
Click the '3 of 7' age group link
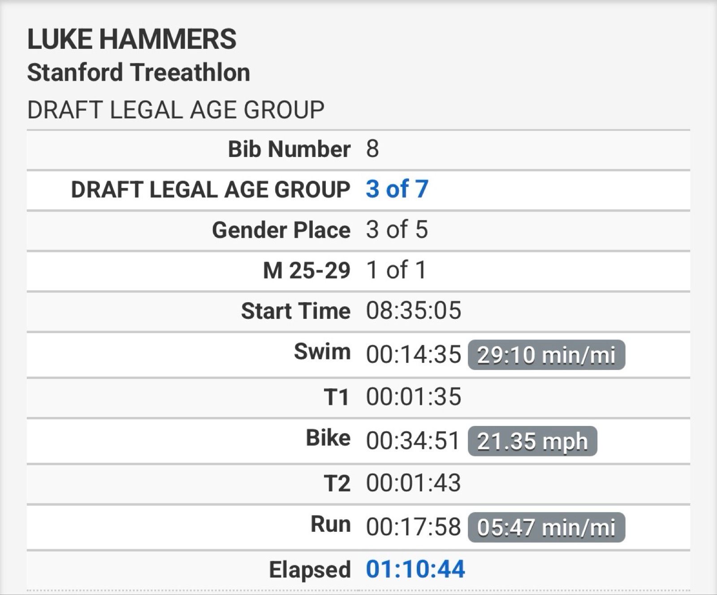coord(397,189)
